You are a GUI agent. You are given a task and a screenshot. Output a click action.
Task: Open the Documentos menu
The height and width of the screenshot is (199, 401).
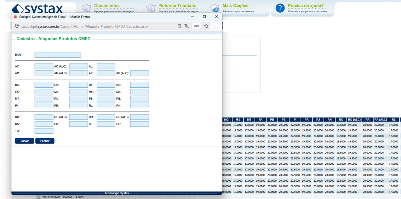tap(107, 6)
